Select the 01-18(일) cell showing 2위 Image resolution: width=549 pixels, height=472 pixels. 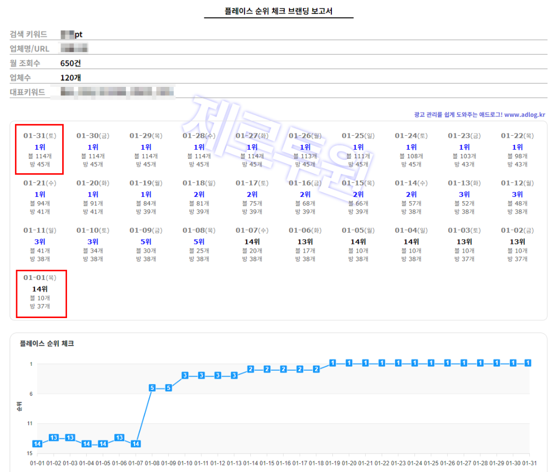click(x=199, y=196)
